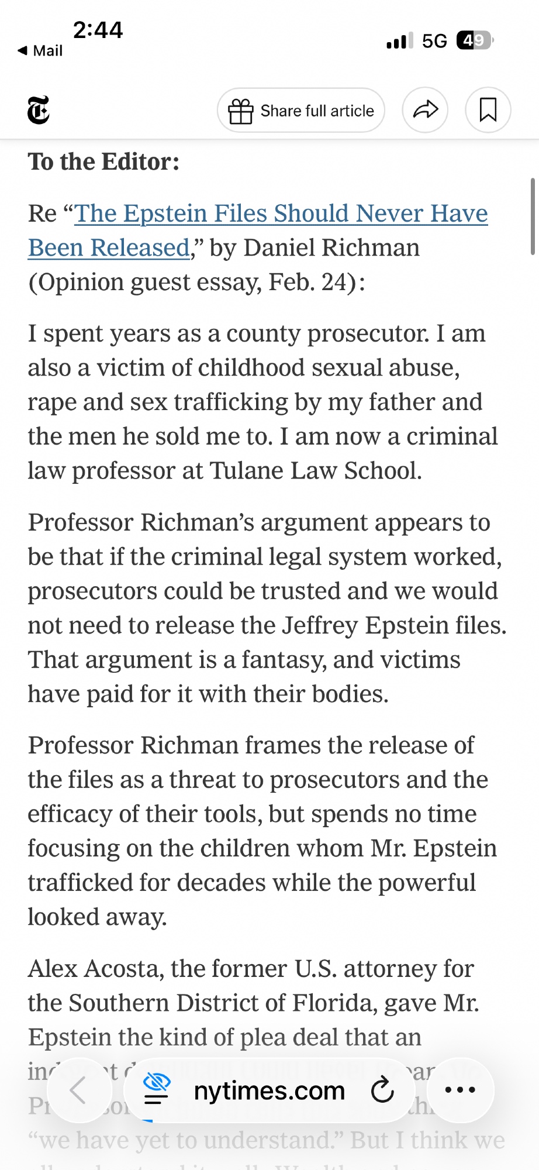Bookmark this article
The width and height of the screenshot is (539, 1170).
pyautogui.click(x=488, y=110)
